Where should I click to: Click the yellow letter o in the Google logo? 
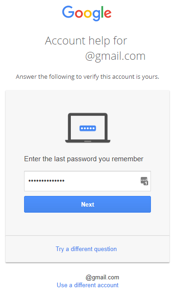tap(88, 14)
